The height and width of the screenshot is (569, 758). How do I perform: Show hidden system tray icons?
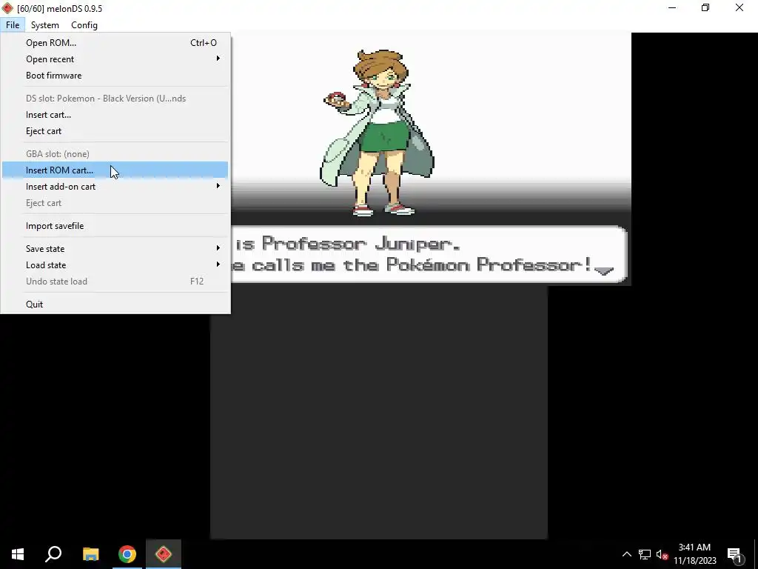pos(626,554)
